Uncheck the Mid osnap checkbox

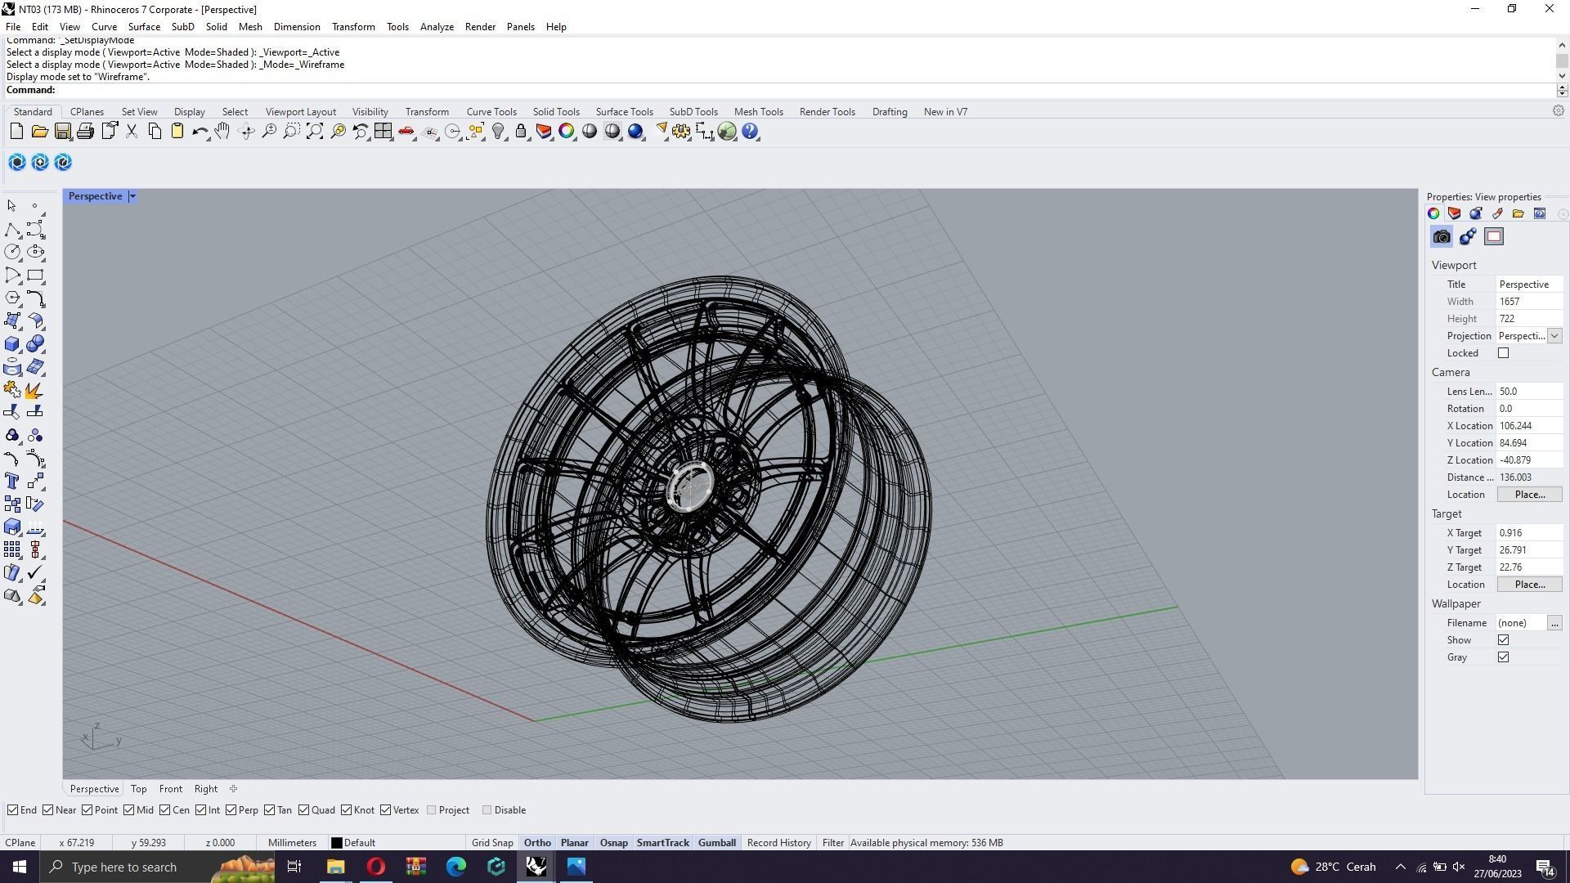tap(129, 810)
